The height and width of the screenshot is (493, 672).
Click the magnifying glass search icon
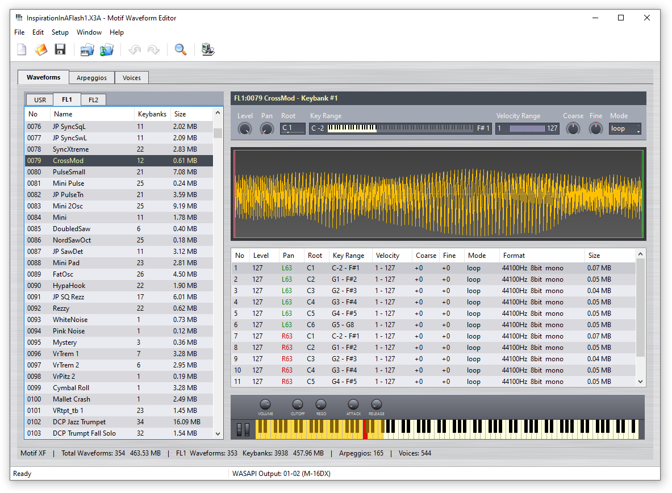click(181, 50)
